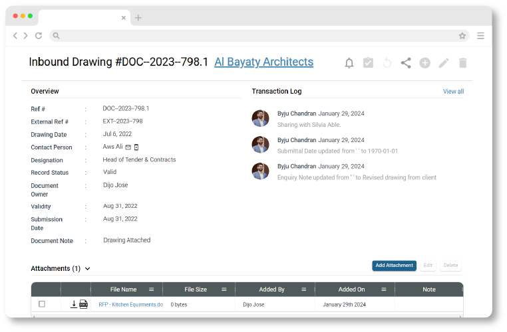Click the plus circle add icon

(x=424, y=63)
